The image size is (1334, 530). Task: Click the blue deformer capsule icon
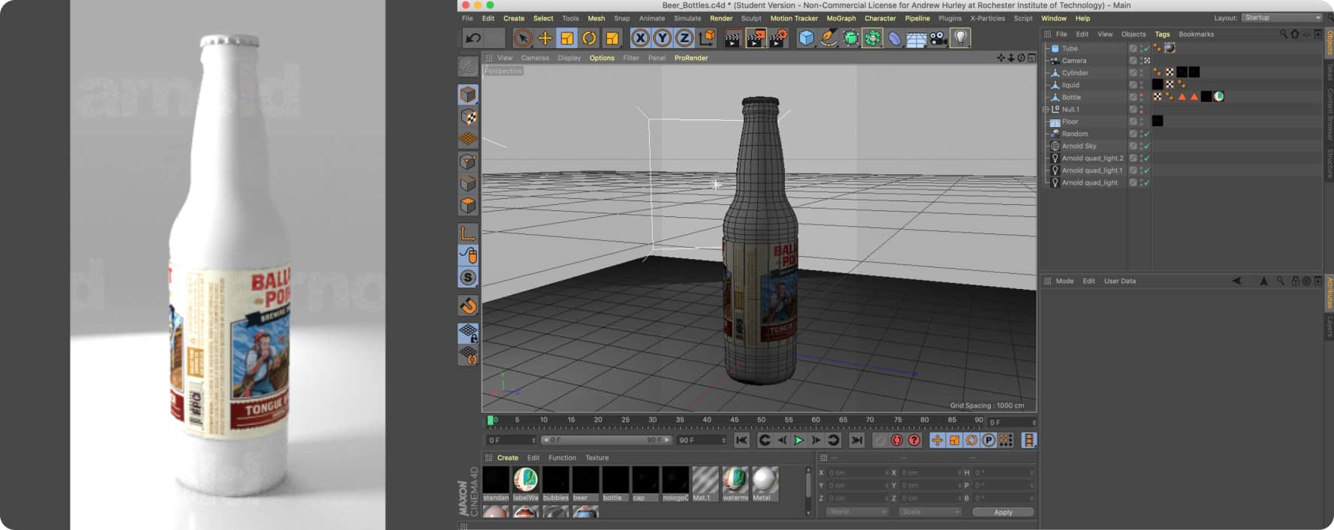click(895, 38)
